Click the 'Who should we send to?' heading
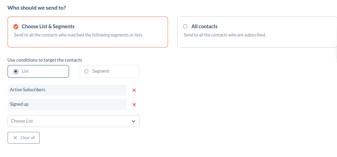Image resolution: width=337 pixels, height=157 pixels. coord(37,8)
